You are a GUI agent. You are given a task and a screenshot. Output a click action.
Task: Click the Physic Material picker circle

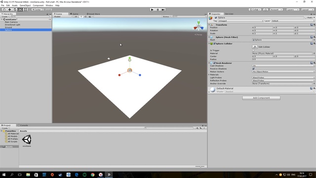[314, 53]
